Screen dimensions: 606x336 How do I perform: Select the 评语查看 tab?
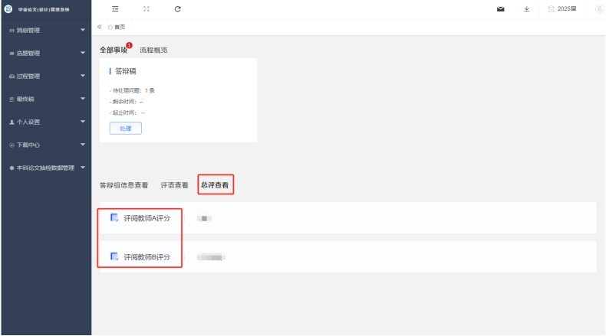[174, 185]
